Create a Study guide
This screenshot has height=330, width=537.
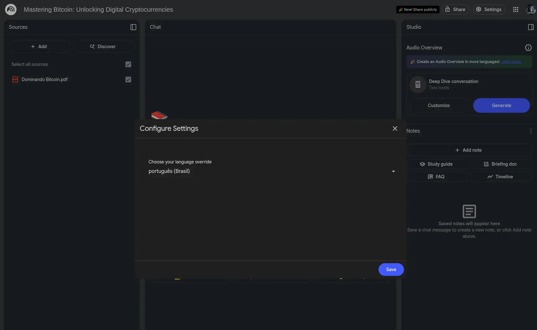(x=437, y=164)
